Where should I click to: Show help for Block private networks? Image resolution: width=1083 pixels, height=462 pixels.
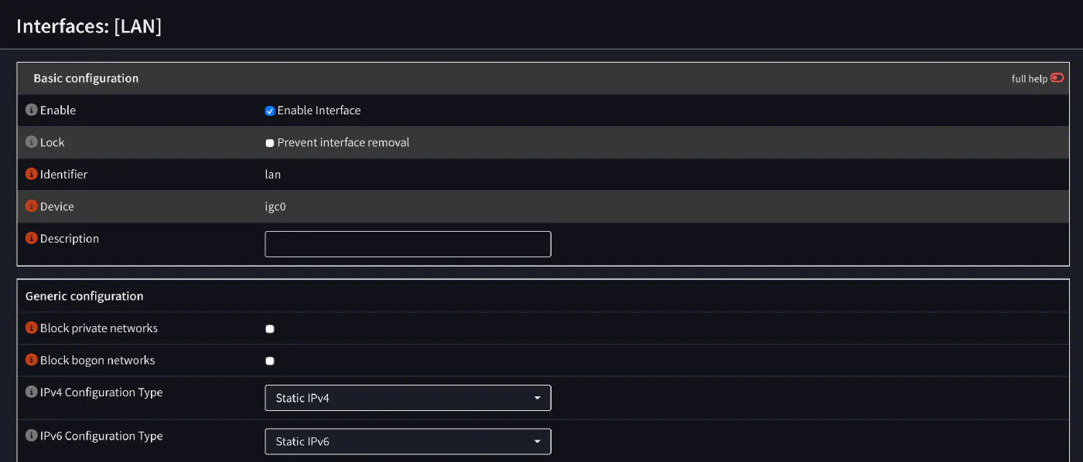32,328
